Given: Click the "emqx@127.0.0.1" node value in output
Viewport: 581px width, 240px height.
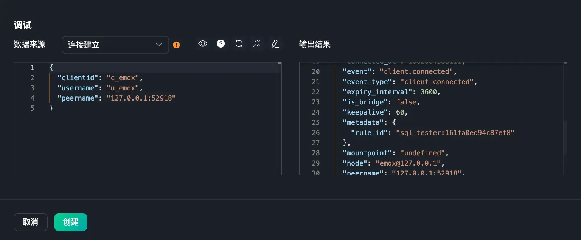Looking at the screenshot, I should point(408,163).
